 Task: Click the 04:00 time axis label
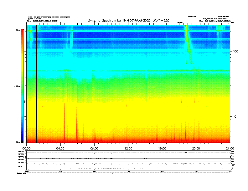click(60, 149)
